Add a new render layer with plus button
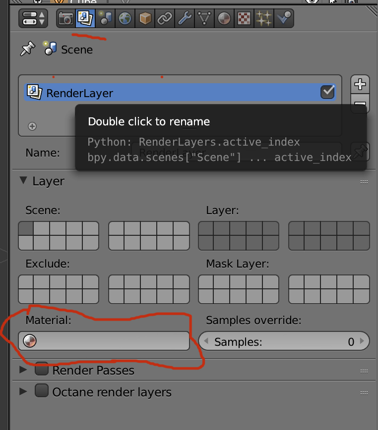 coord(360,84)
